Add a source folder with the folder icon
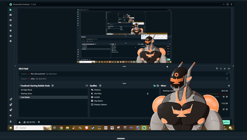Screen dimensions: 247x140 (x=158, y=86)
